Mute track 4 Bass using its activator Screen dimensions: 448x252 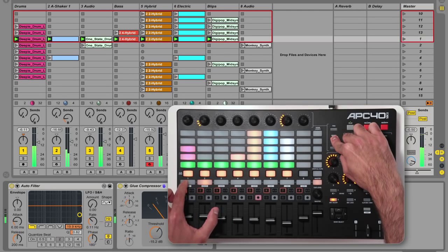(120, 150)
